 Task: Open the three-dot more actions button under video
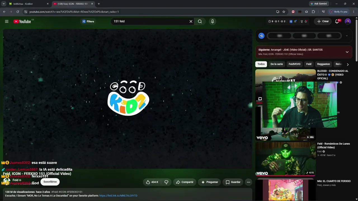click(x=248, y=182)
